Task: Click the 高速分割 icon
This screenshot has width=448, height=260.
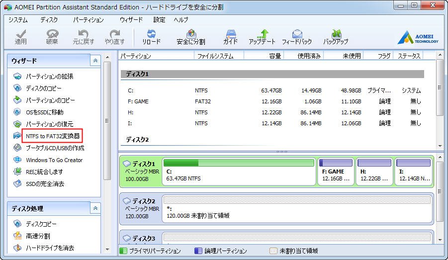Action: click(x=17, y=236)
